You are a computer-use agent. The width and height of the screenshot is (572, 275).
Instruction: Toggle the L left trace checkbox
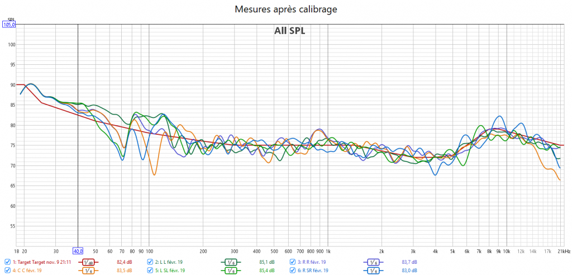[x=150, y=262]
